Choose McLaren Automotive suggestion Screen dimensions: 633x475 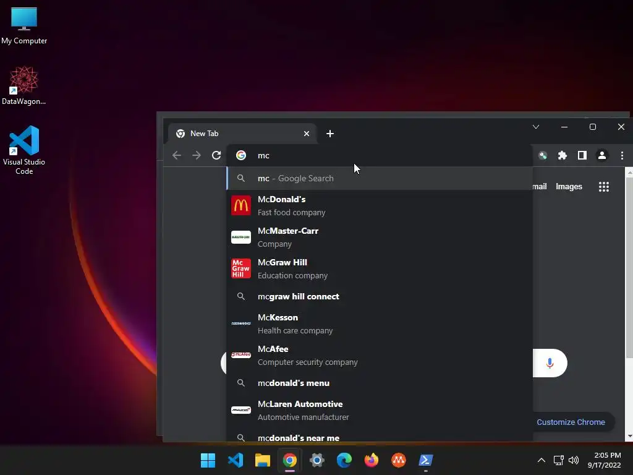(x=380, y=411)
